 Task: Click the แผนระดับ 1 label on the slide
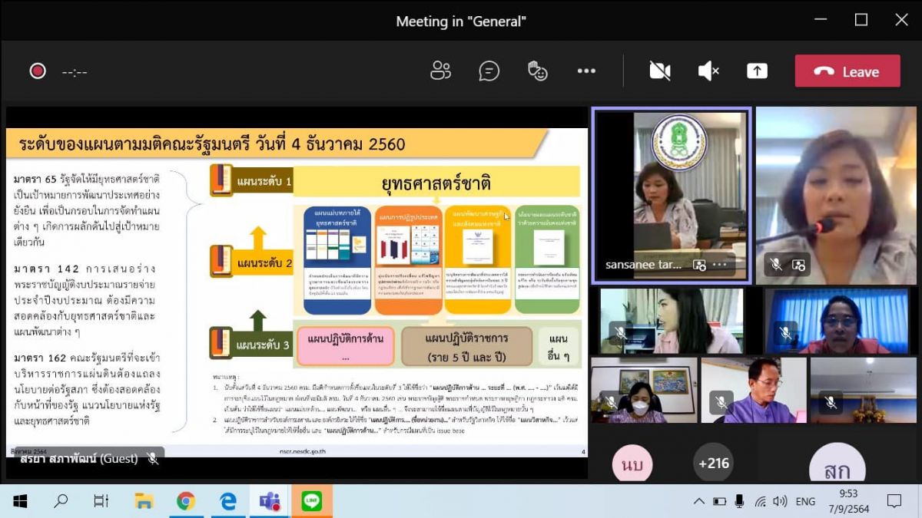pyautogui.click(x=264, y=182)
